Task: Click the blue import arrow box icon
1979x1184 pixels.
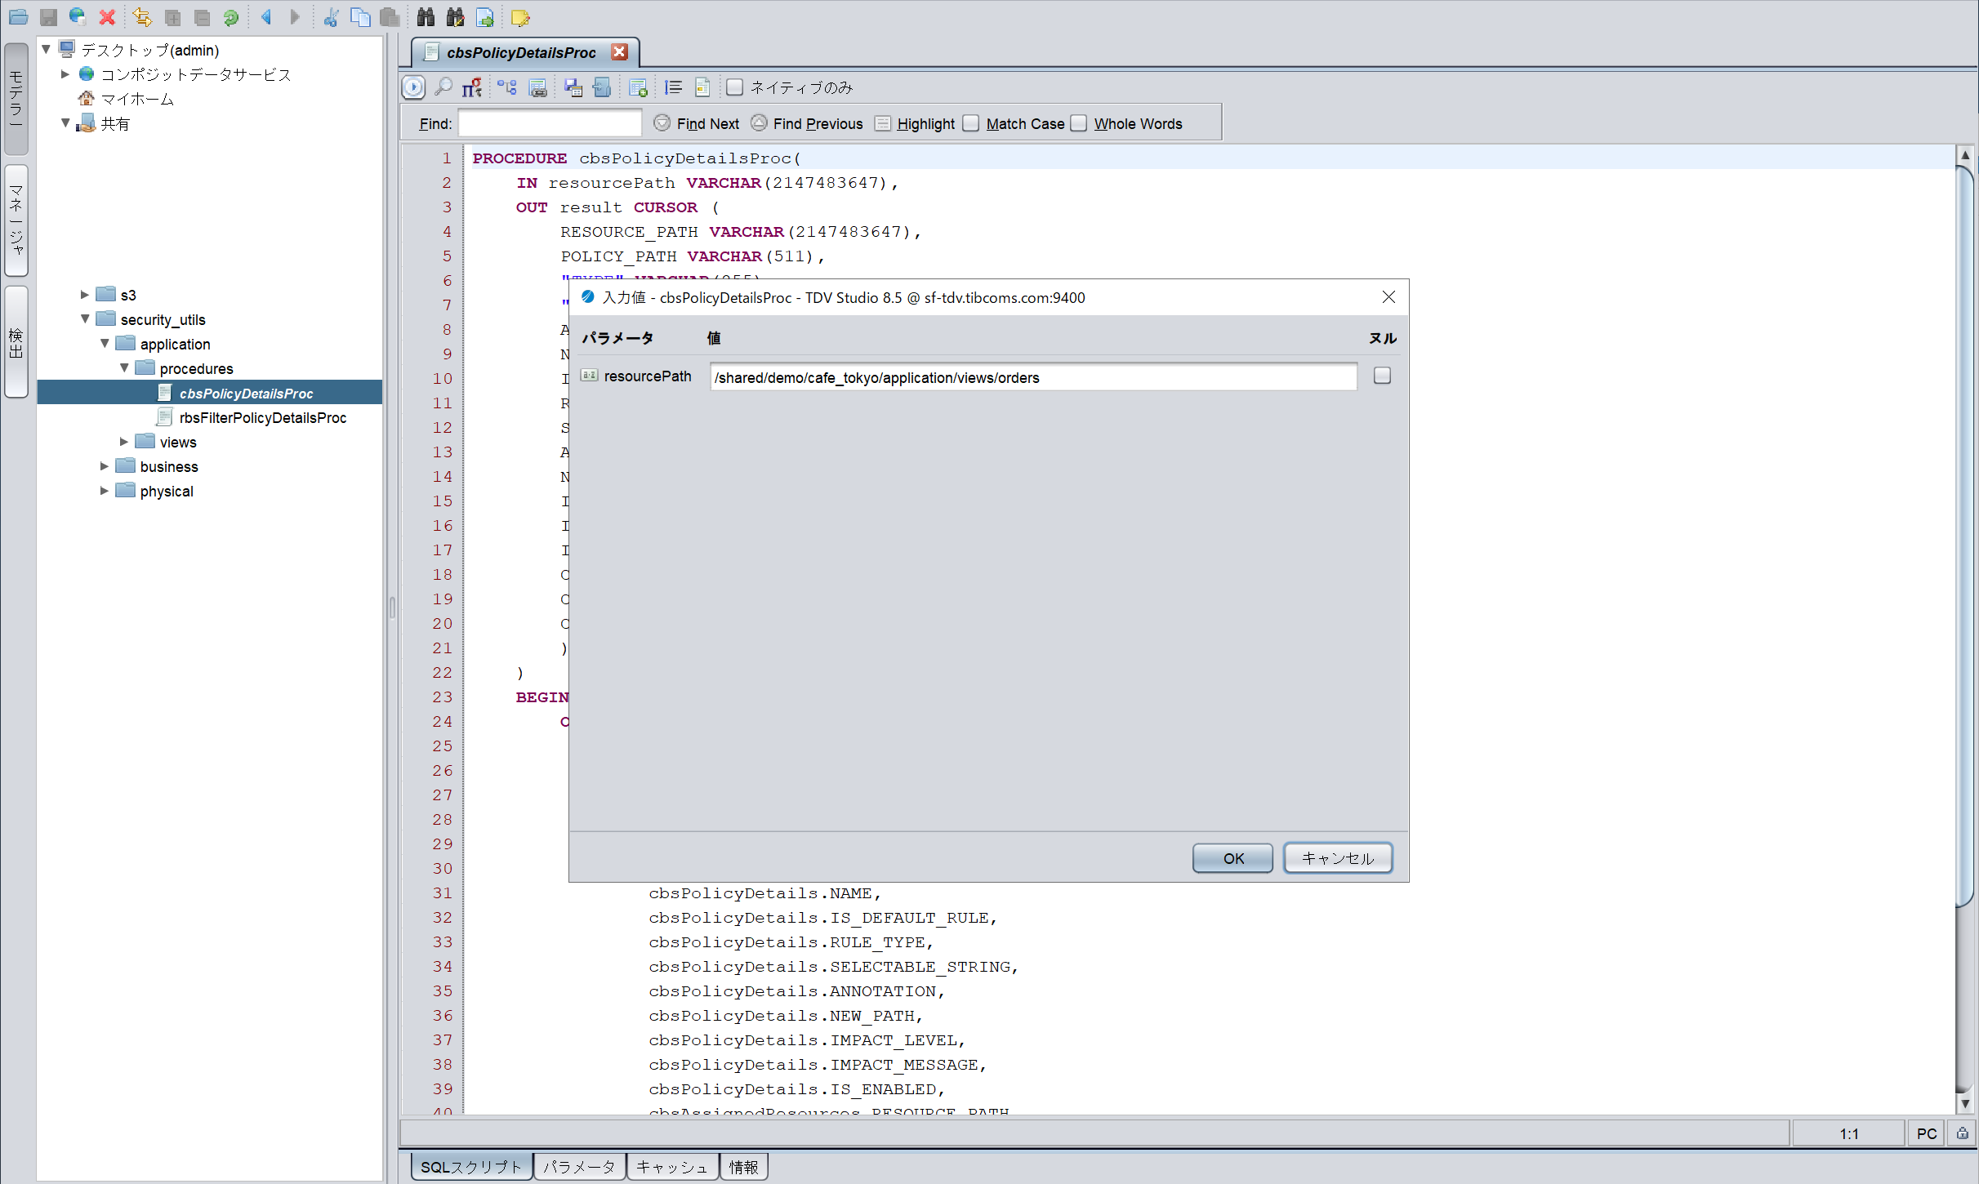Action: coord(602,87)
